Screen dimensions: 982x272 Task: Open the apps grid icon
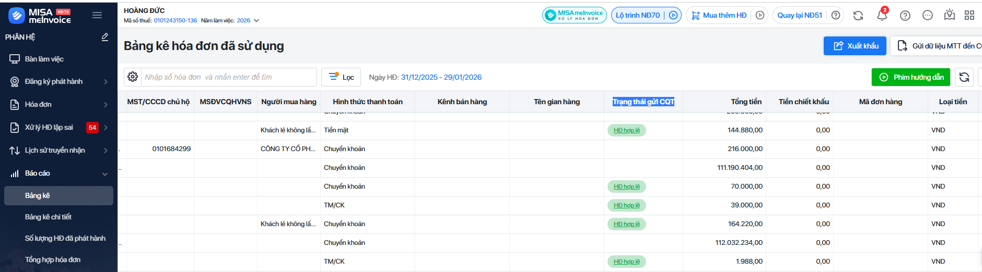pos(969,15)
